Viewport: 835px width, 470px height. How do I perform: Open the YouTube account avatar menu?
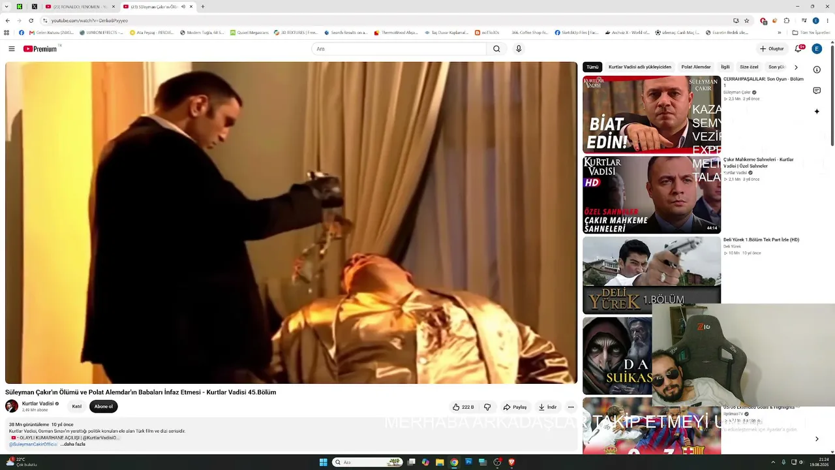pos(817,49)
